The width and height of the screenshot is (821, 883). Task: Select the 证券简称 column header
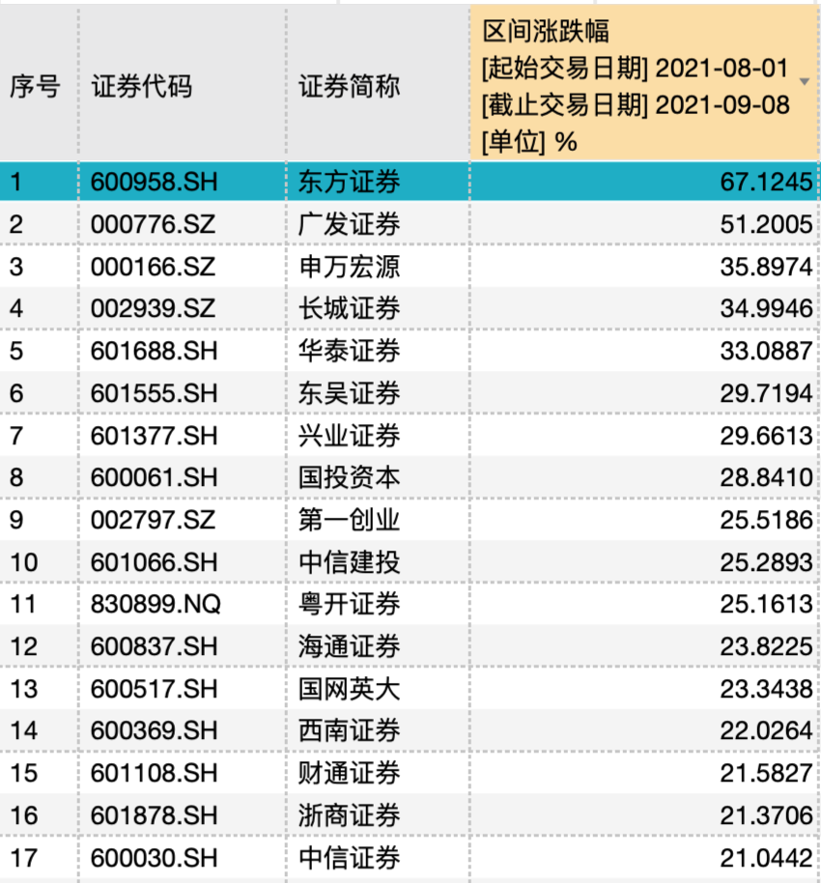pyautogui.click(x=349, y=87)
